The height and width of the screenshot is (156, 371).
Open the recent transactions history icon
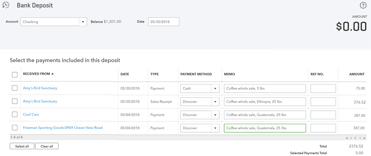(6, 5)
